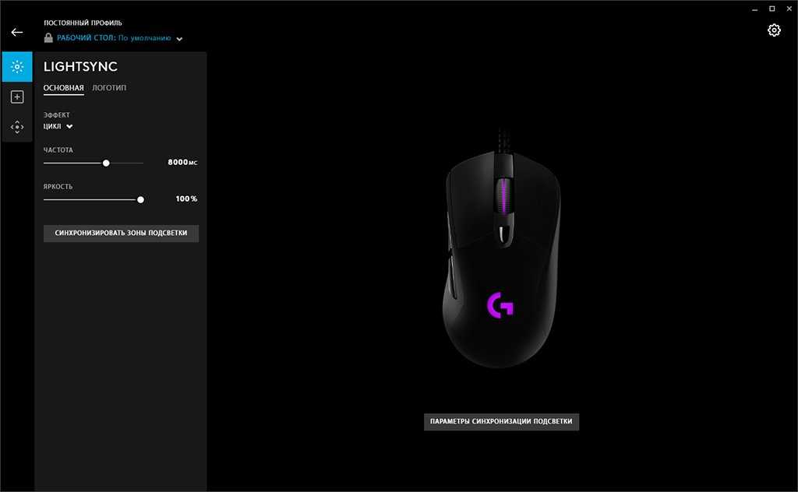Open the ЦИКЛ effect dropdown
This screenshot has width=798, height=492.
58,126
